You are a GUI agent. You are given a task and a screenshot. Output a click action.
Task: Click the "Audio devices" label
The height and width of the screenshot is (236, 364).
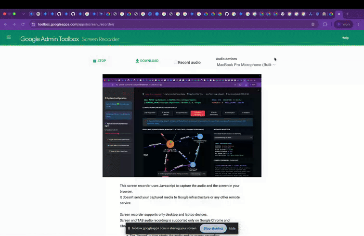[x=226, y=59]
